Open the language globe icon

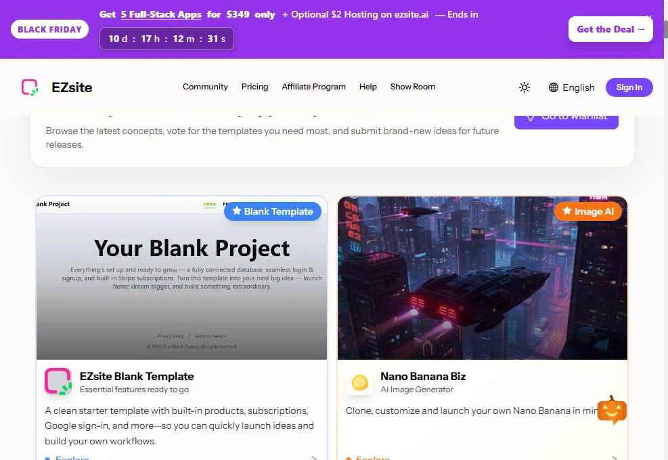coord(554,87)
